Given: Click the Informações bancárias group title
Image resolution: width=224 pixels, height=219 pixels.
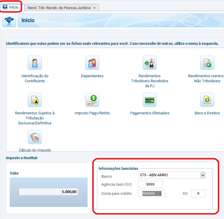Looking at the screenshot, I should 118,168.
